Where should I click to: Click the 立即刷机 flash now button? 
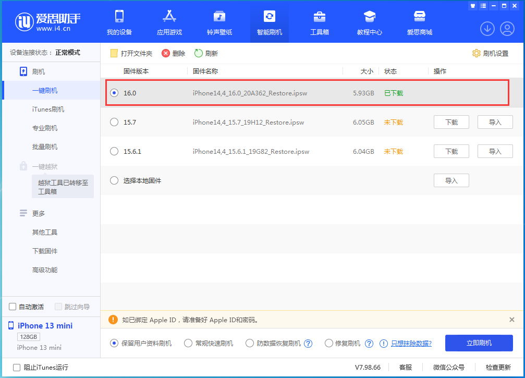[479, 343]
